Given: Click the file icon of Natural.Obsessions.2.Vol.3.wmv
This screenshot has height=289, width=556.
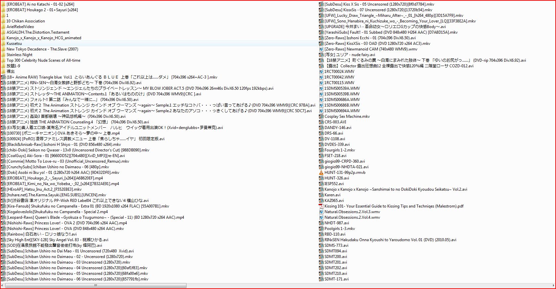Looking at the screenshot, I should click(x=321, y=211).
